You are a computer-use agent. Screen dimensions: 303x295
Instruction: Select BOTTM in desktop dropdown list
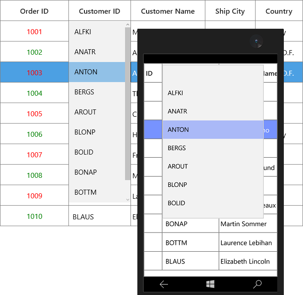97,192
